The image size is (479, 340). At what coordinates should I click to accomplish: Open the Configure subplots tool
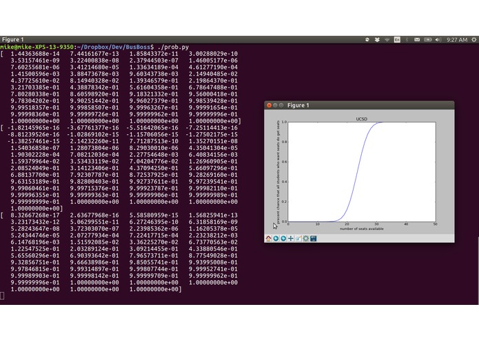306,238
